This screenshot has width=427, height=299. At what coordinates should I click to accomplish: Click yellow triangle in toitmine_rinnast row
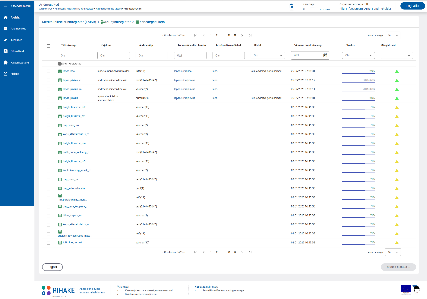coord(396,243)
